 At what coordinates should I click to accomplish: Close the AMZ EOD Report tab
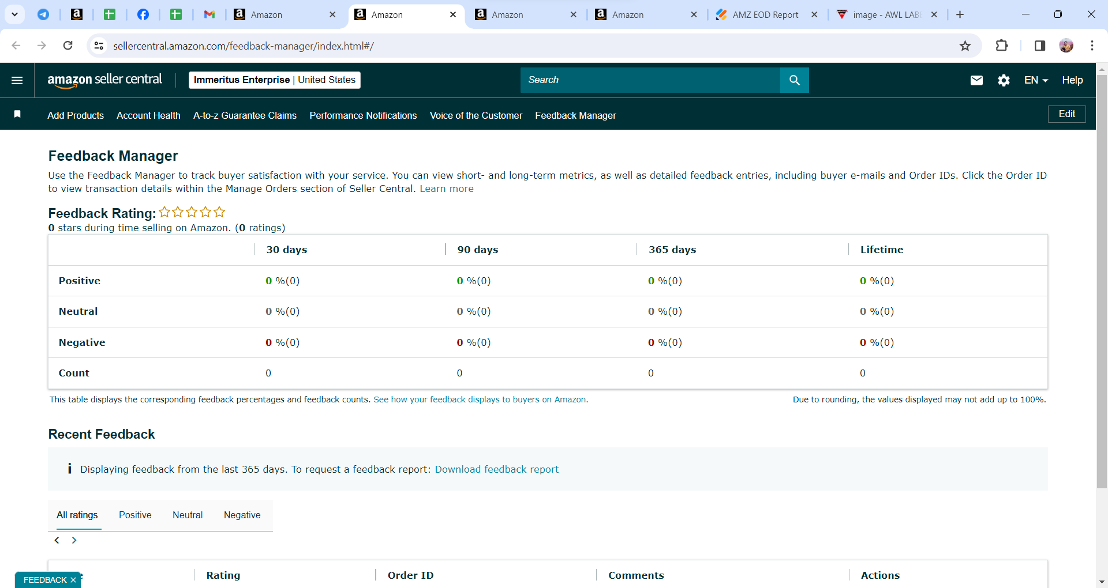coord(814,14)
